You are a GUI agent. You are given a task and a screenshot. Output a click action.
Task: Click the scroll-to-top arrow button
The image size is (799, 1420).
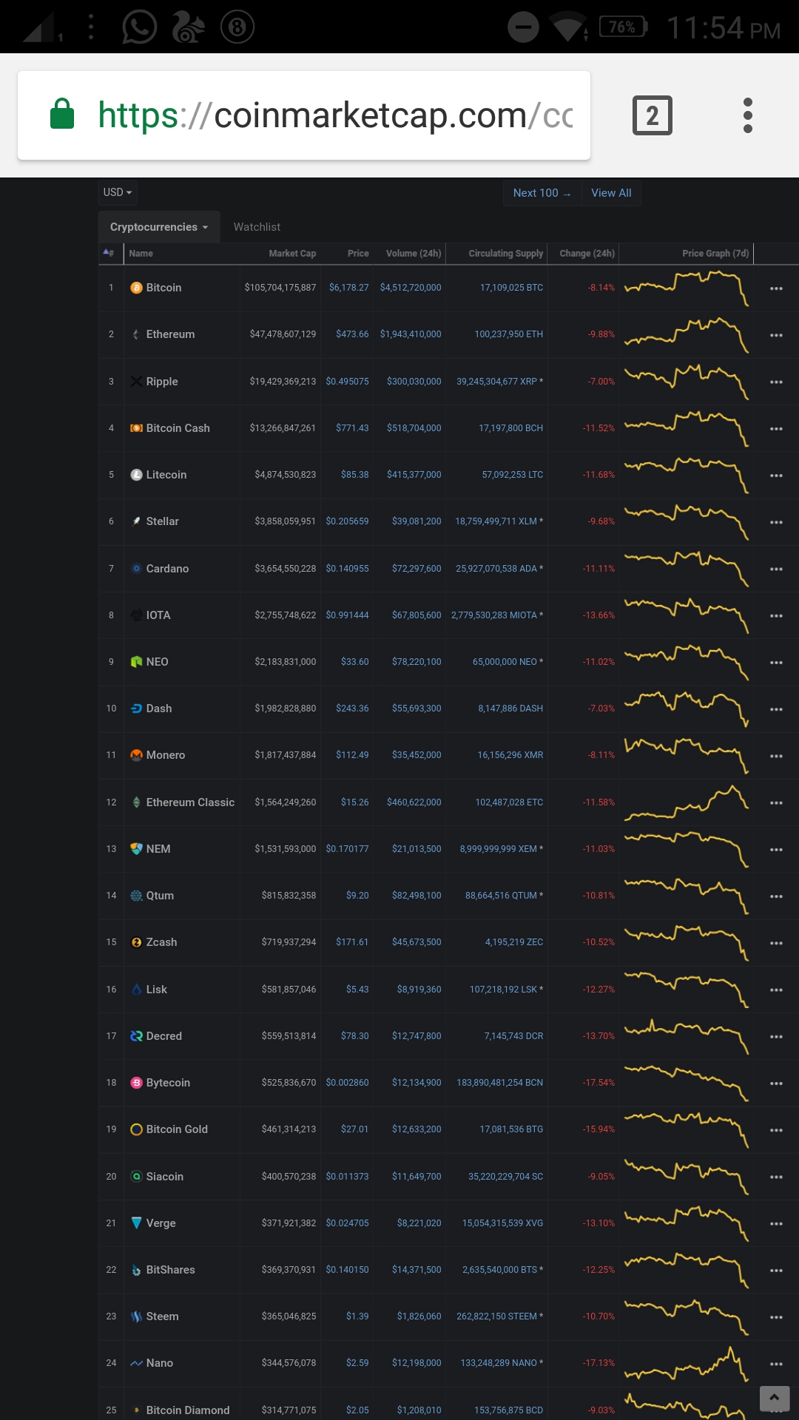click(x=775, y=1398)
